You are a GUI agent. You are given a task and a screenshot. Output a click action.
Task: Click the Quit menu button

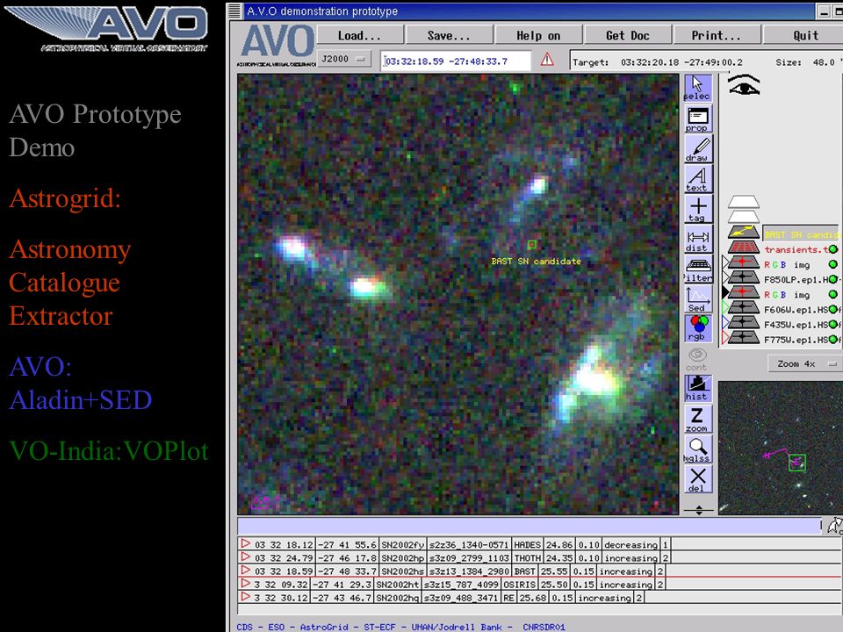[x=804, y=35]
